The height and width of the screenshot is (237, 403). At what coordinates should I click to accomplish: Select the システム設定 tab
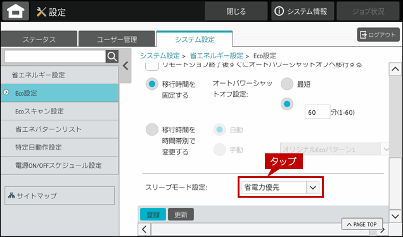195,39
